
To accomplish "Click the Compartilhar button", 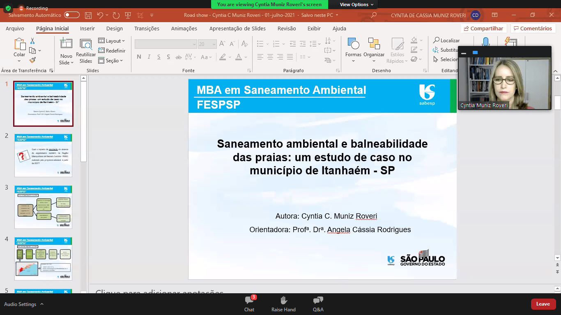I will [x=483, y=29].
